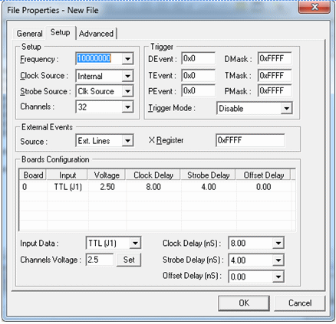This screenshot has width=336, height=324.
Task: Open the Advanced tab
Action: pyautogui.click(x=96, y=34)
